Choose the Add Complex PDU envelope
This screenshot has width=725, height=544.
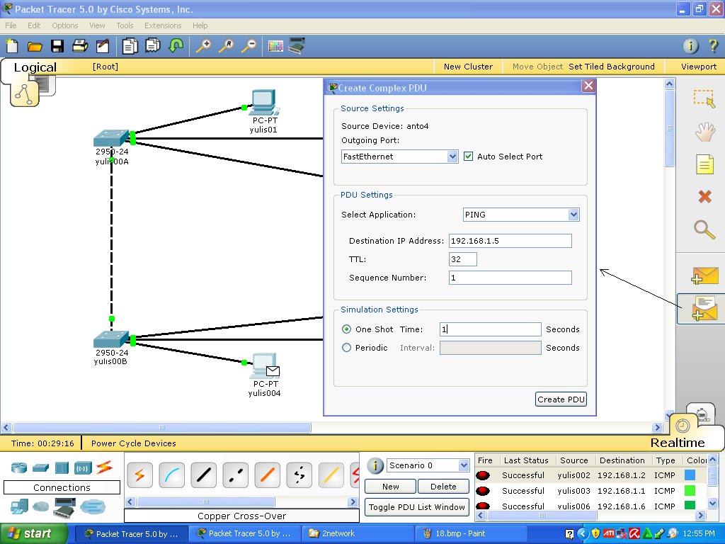click(x=704, y=309)
